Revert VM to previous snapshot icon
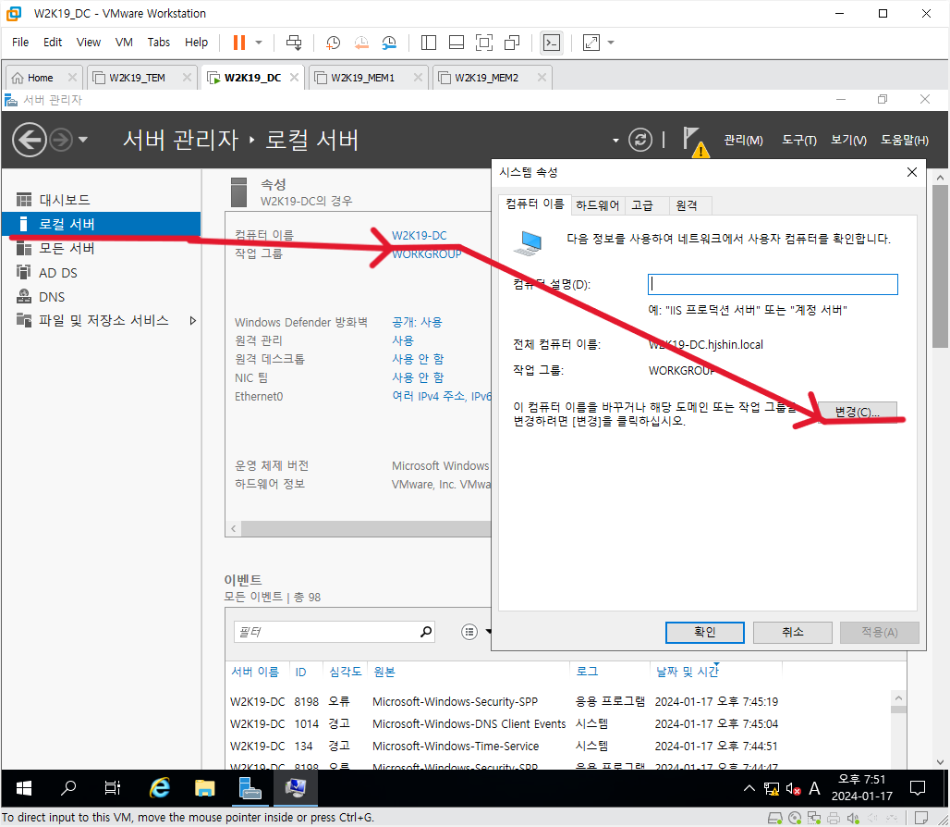950x827 pixels. coord(361,43)
